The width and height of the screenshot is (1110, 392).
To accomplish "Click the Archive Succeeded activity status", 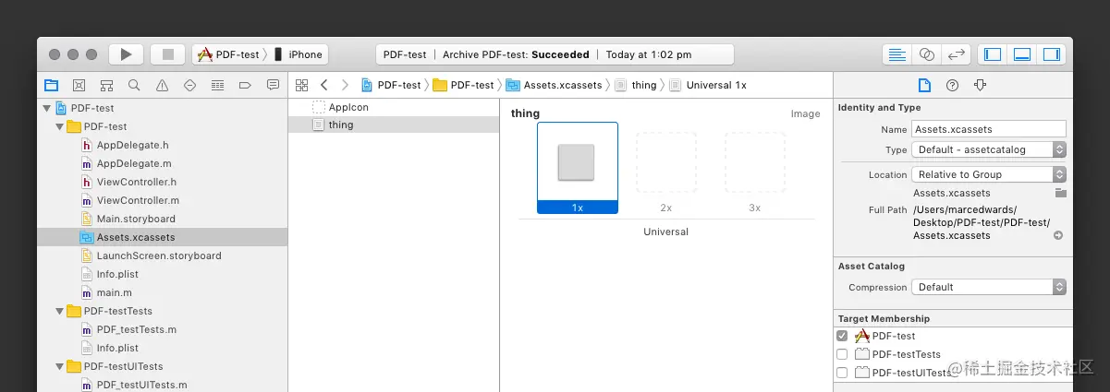I will click(555, 54).
